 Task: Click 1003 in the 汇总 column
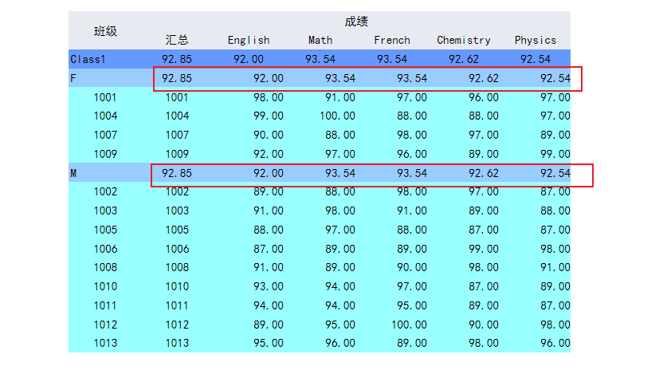click(x=177, y=211)
